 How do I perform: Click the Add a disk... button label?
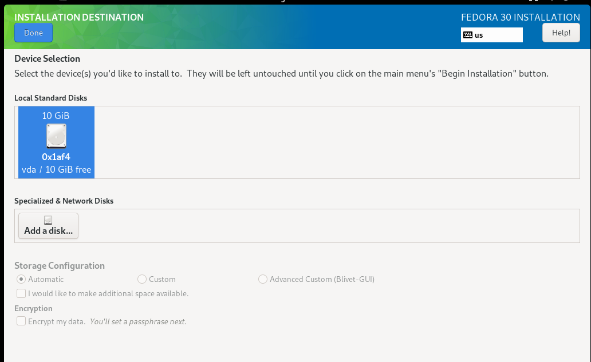[x=49, y=231]
